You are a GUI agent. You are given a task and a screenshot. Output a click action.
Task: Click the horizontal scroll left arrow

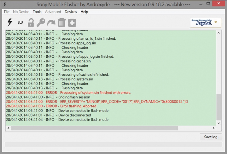[x=8, y=128]
